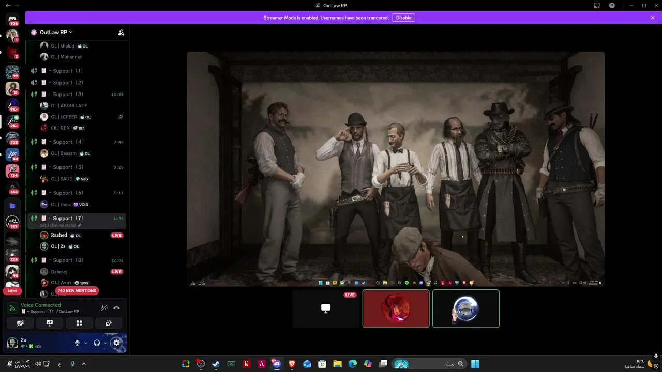Open Discord help question mark icon
Image resolution: width=662 pixels, height=372 pixels.
tap(612, 5)
